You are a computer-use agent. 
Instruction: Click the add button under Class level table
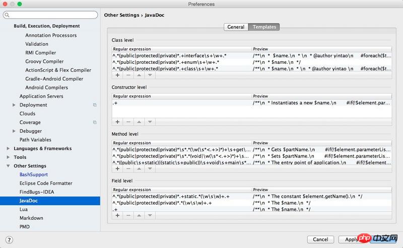(x=117, y=75)
